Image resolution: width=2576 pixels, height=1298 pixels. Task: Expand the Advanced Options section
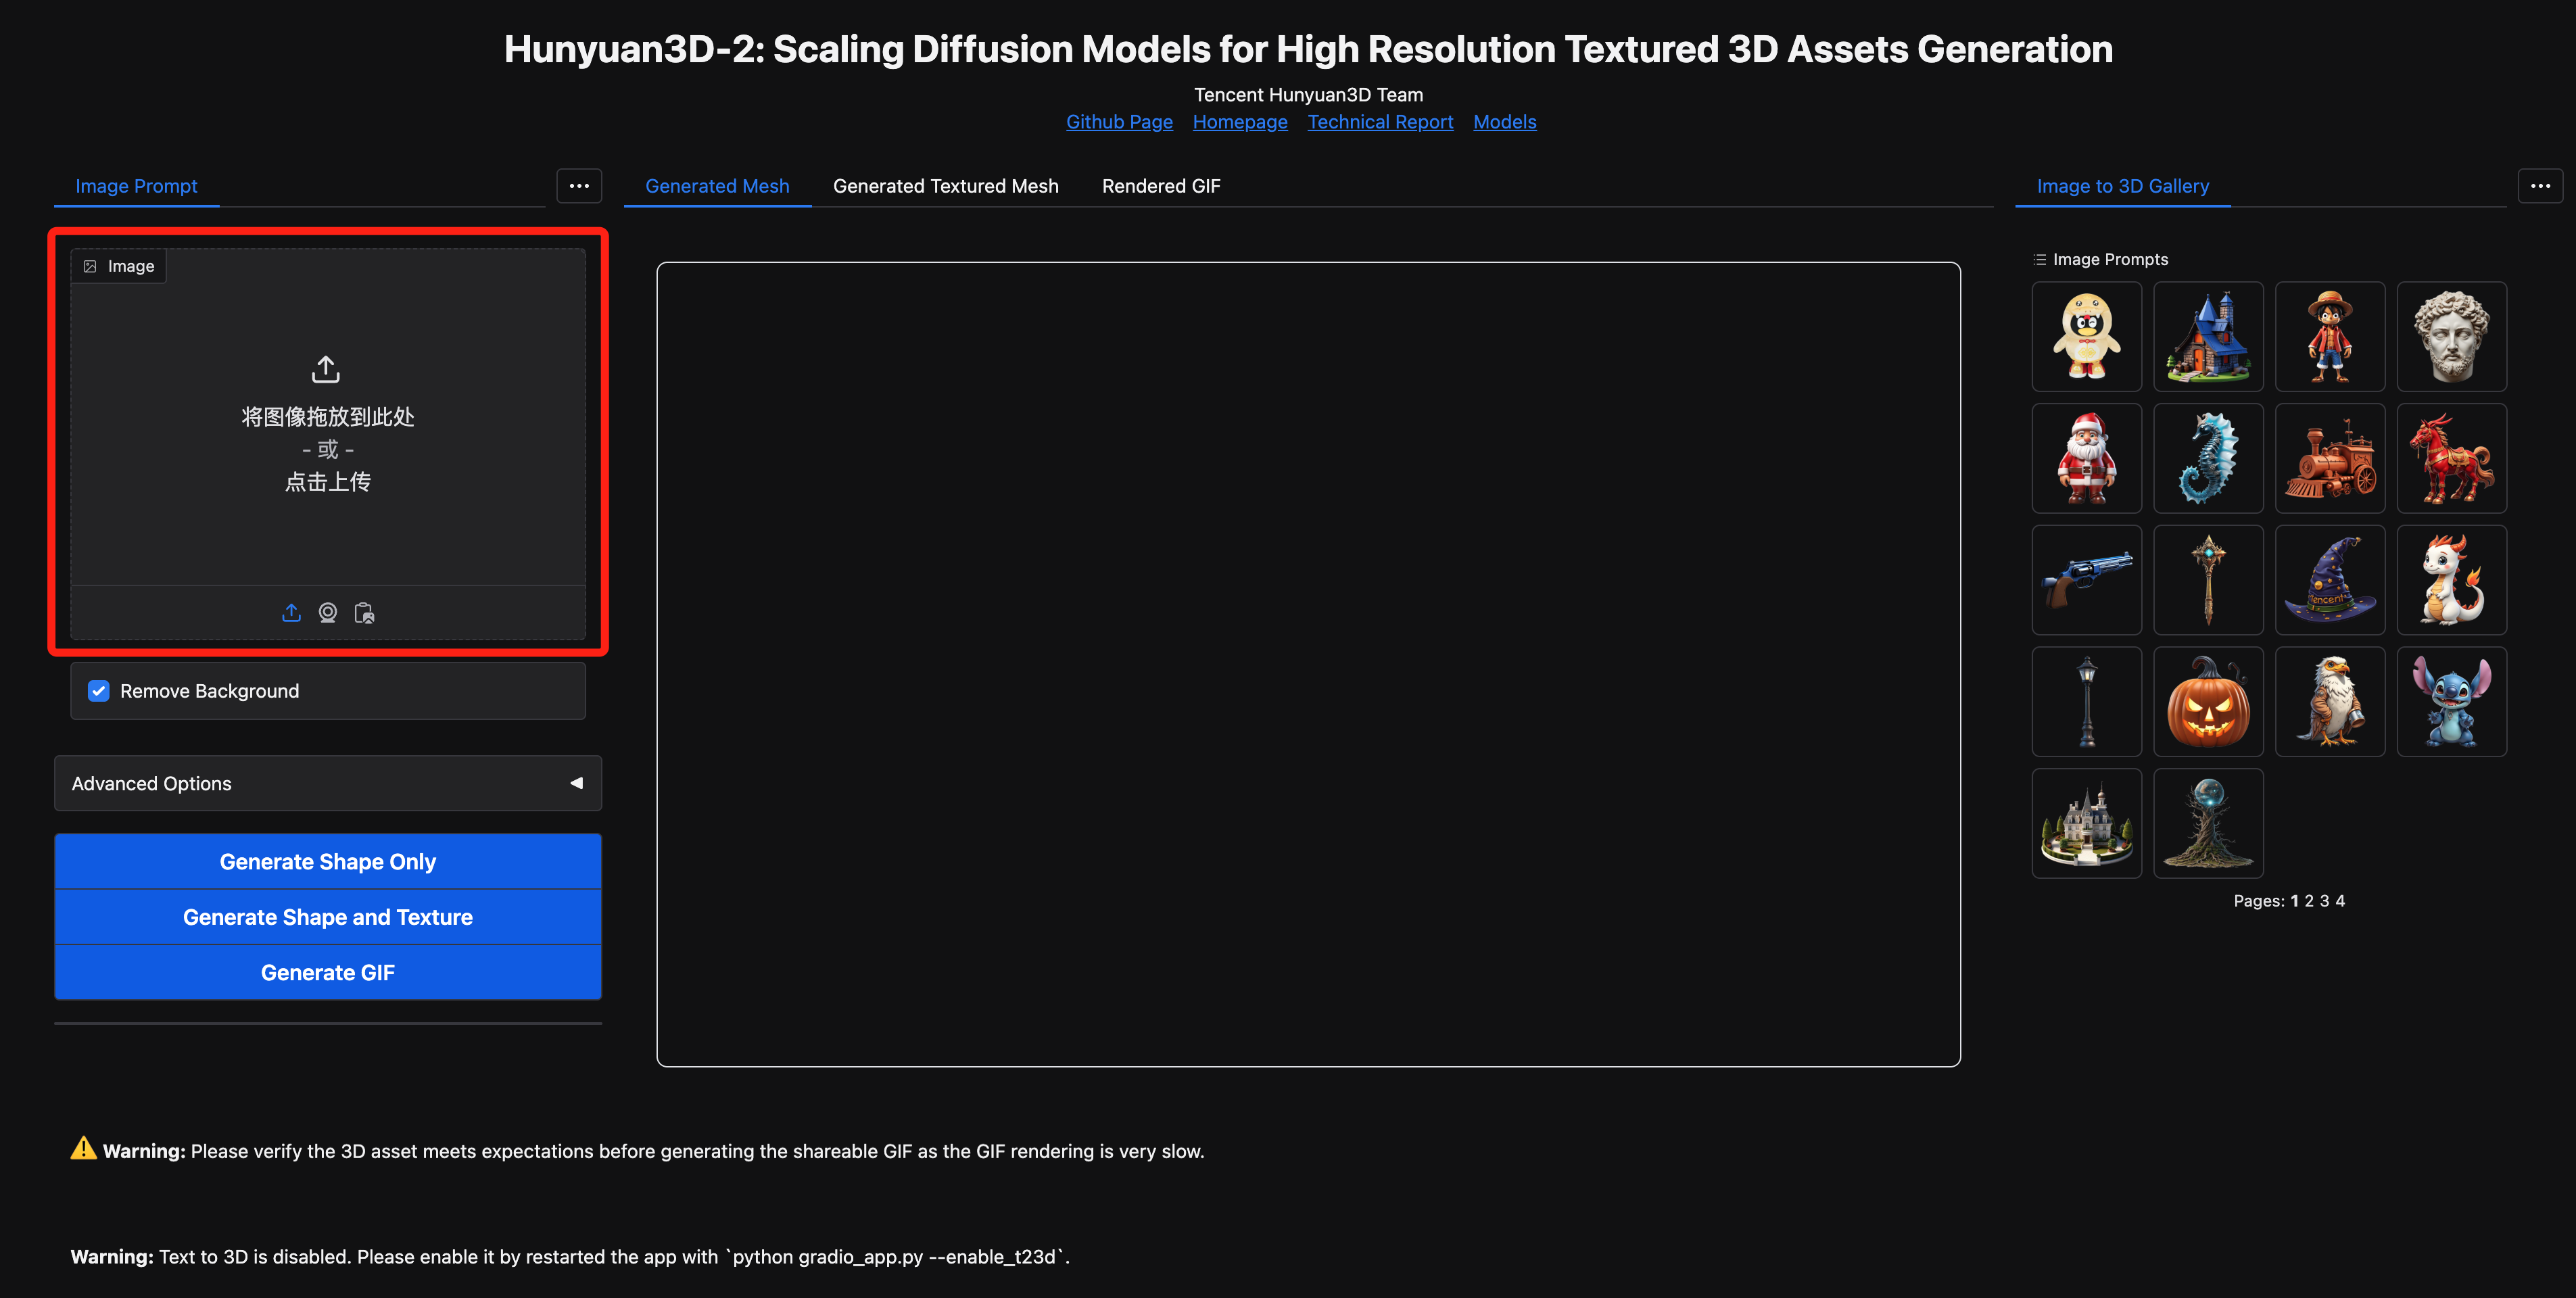point(328,783)
